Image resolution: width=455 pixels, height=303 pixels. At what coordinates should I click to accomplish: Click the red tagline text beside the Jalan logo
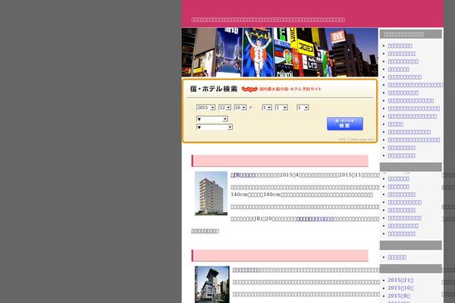pos(290,89)
